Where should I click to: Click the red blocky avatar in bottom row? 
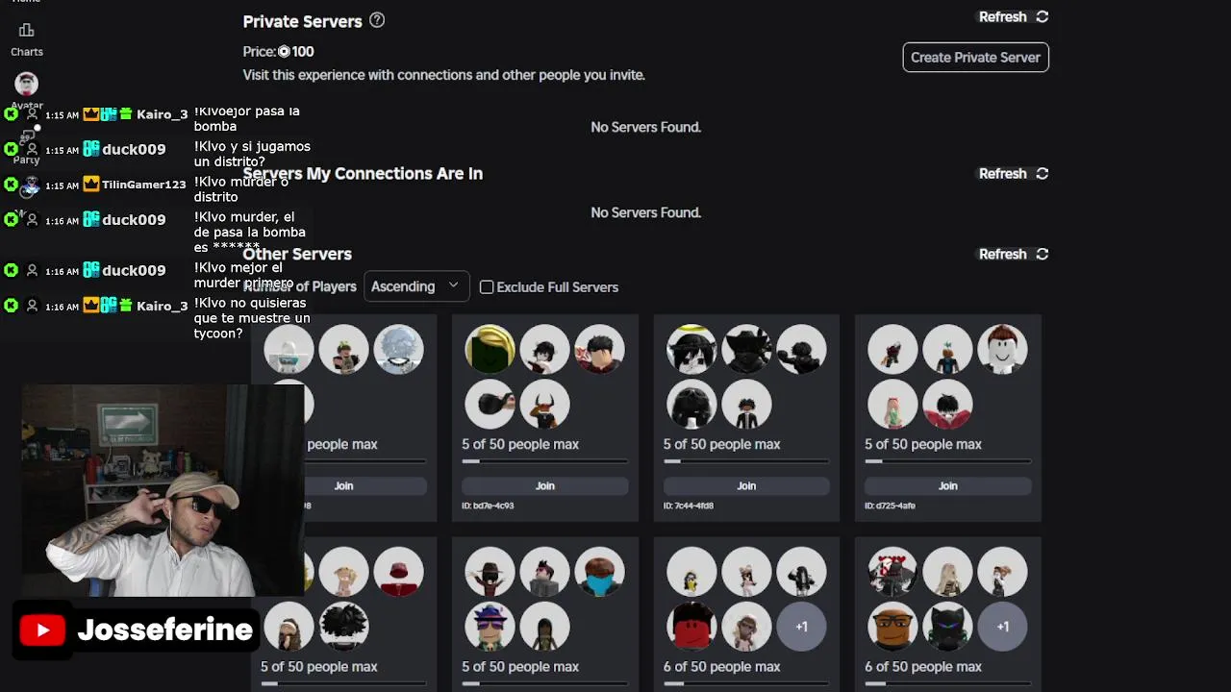pyautogui.click(x=691, y=627)
